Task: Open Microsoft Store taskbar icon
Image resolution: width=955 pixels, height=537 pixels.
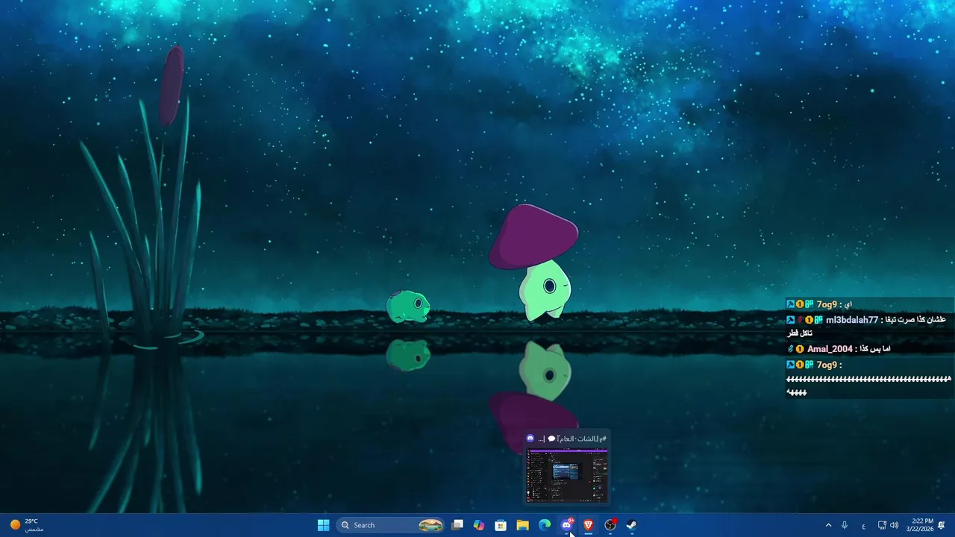Action: point(501,525)
